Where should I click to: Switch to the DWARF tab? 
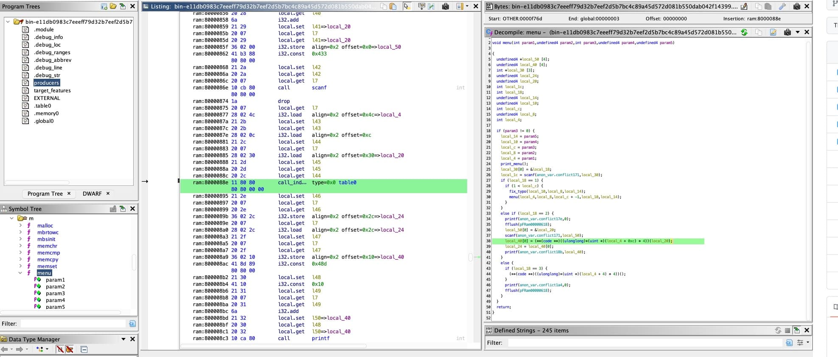[x=92, y=194]
